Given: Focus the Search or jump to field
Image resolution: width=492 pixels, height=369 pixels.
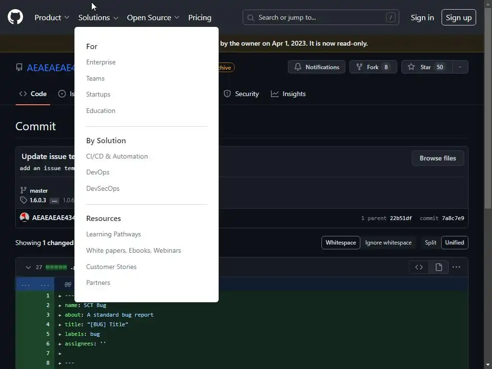Looking at the screenshot, I should click(x=320, y=18).
